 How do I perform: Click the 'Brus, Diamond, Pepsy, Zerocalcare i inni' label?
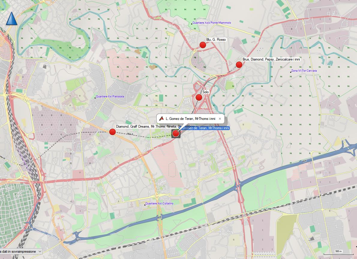pyautogui.click(x=271, y=59)
